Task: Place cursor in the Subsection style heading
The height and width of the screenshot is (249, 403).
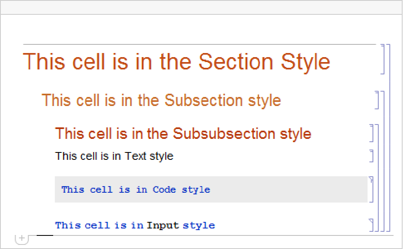Action: click(161, 100)
